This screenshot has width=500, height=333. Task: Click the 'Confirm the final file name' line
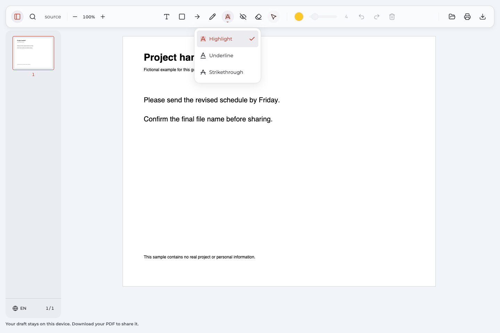208,119
